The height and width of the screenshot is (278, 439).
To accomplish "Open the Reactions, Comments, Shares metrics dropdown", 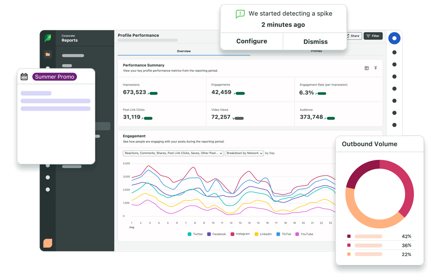I will pos(173,153).
